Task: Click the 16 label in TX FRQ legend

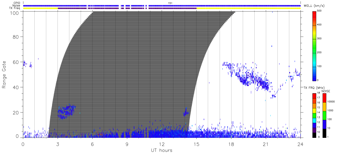Action: pos(319,103)
